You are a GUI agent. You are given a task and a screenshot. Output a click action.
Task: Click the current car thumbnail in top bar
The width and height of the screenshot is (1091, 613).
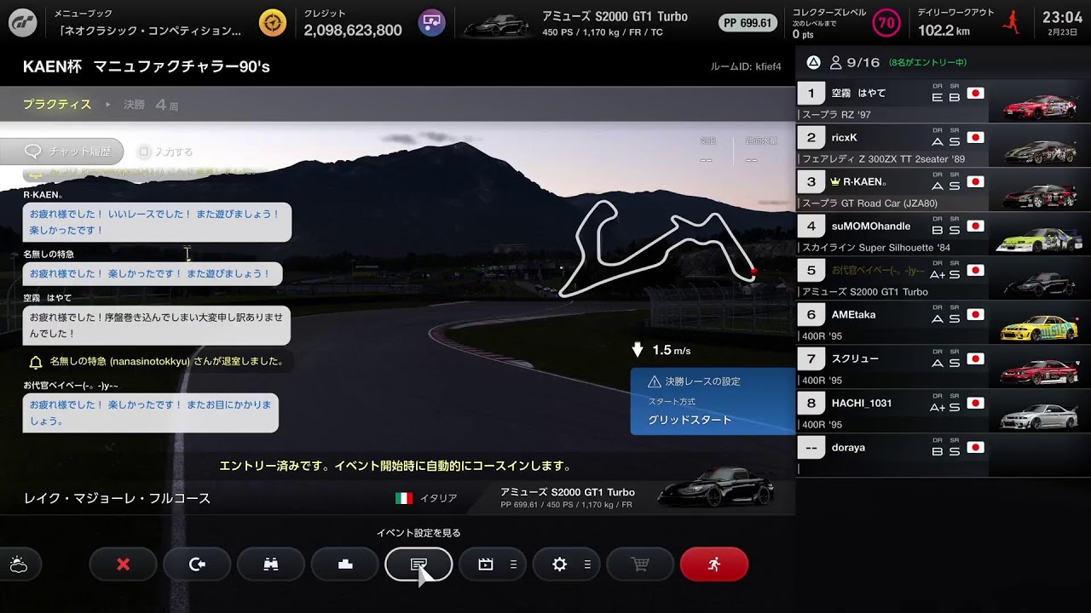496,25
